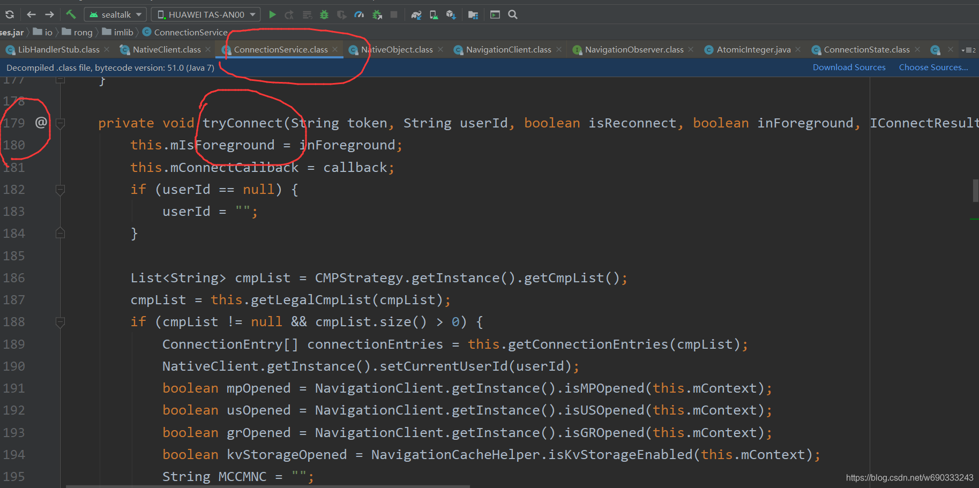Click Run with Coverage icon

[x=341, y=14]
